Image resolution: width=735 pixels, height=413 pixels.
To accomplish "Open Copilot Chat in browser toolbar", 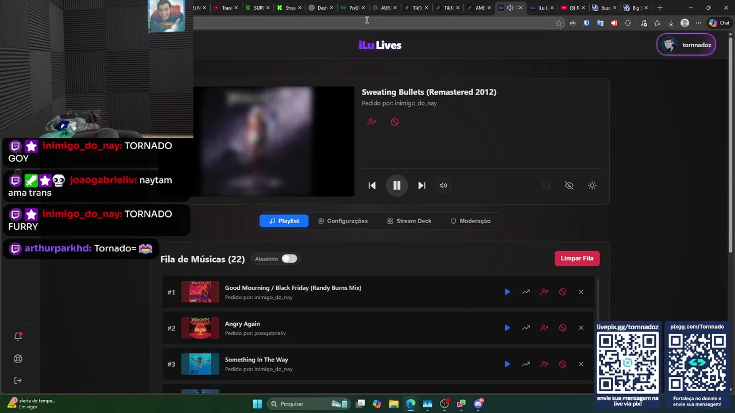I will 719,23.
